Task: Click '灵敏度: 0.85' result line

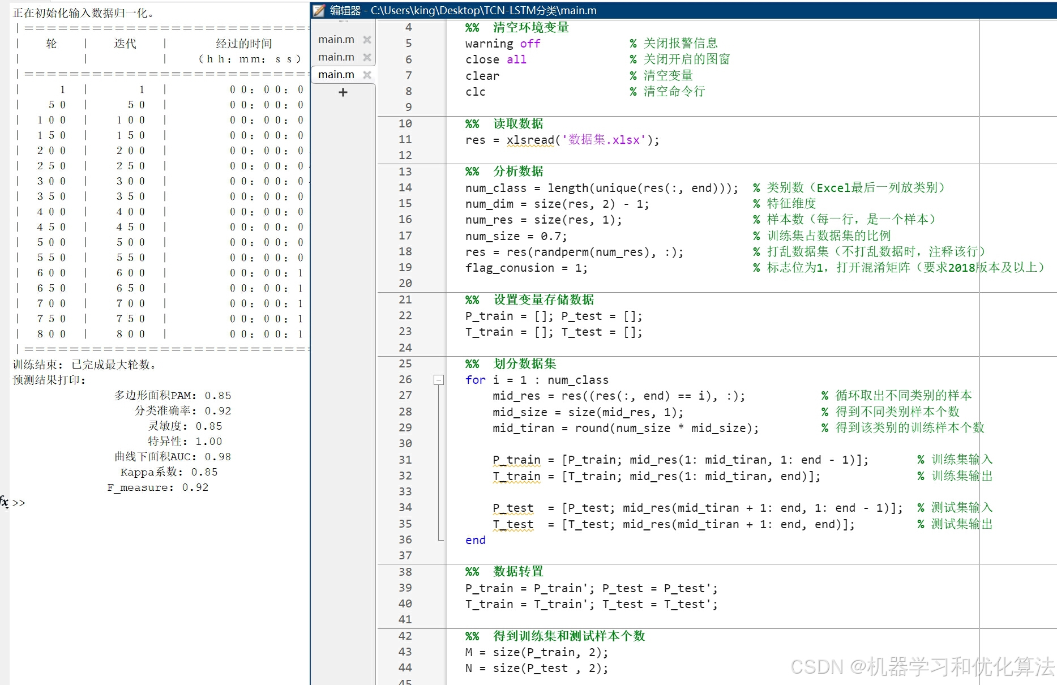Action: (x=185, y=426)
